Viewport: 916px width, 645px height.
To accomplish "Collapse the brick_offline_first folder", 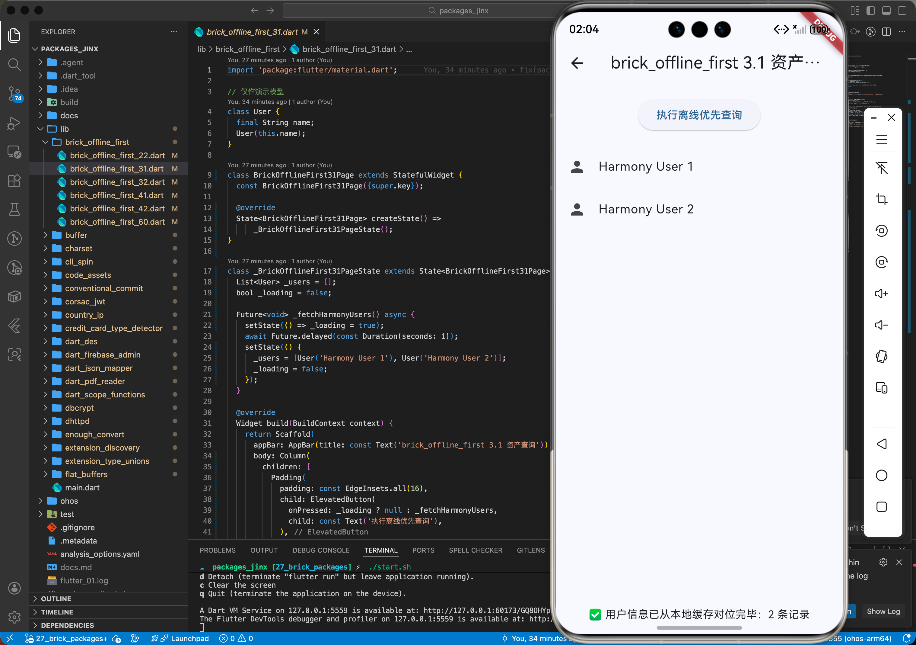I will 97,142.
